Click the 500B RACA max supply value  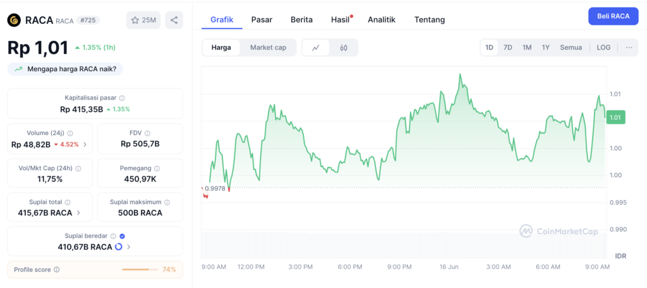(140, 213)
